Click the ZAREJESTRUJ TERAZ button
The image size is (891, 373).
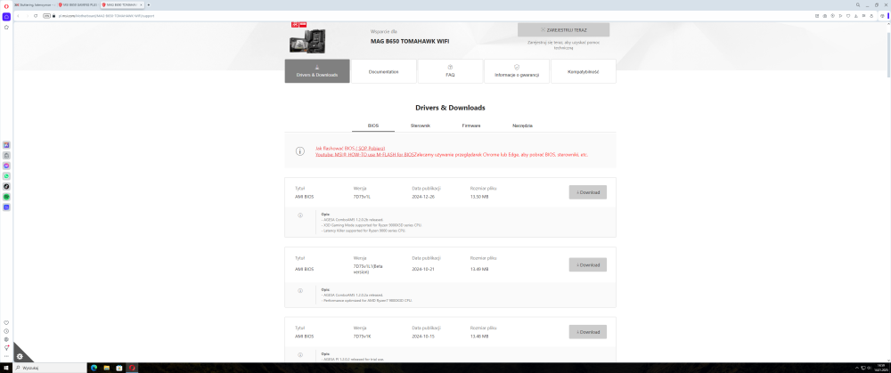[563, 29]
